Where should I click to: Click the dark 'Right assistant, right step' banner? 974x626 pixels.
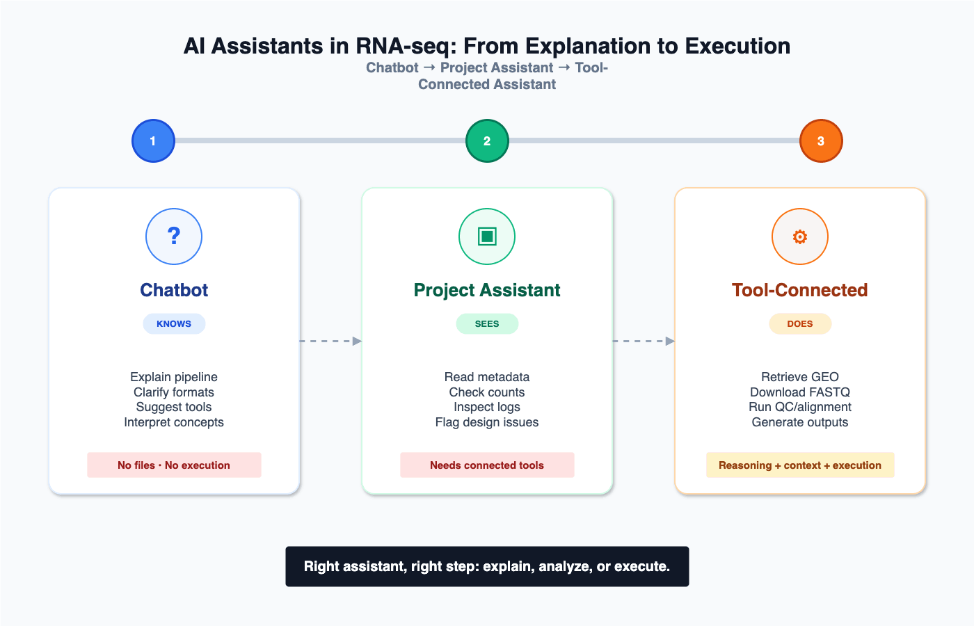(x=487, y=566)
